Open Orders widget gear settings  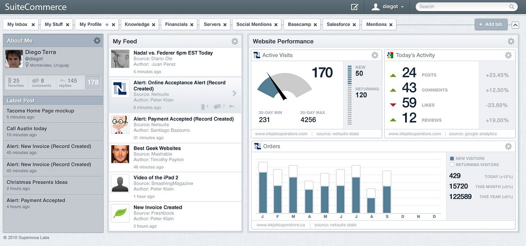[508, 146]
